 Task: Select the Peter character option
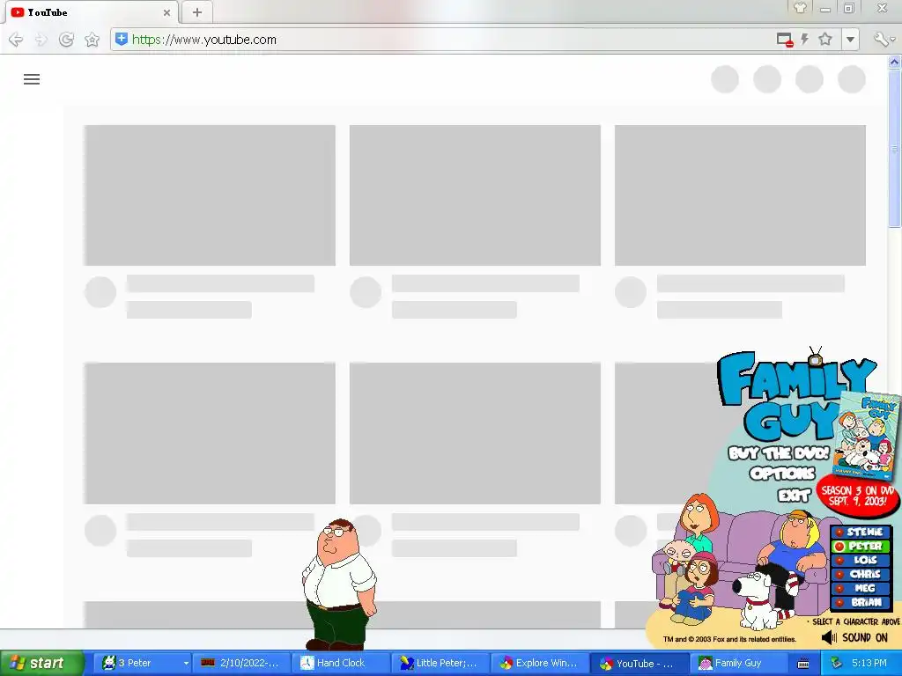click(x=861, y=546)
